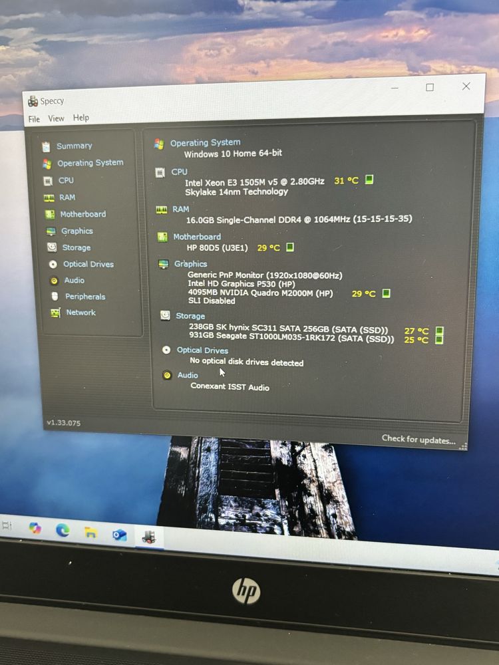Click the summary pane Optical Drives icon
The image size is (499, 665).
click(x=166, y=350)
